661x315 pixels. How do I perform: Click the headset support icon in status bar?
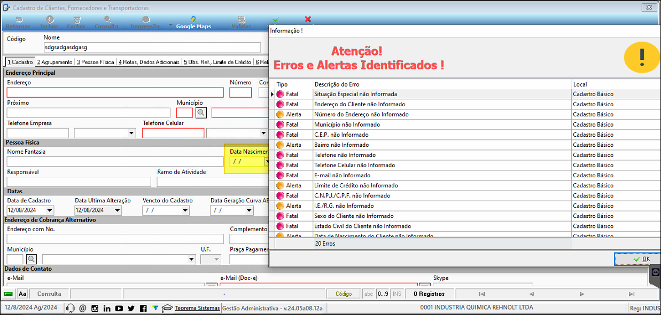pos(70,308)
